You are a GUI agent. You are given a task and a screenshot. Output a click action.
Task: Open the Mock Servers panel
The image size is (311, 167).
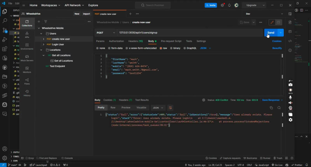point(27,58)
